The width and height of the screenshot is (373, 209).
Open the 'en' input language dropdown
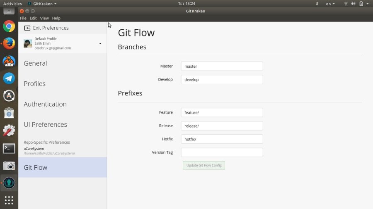(330, 4)
